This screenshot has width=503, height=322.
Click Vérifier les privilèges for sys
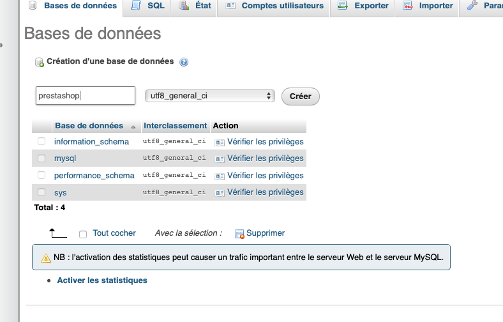coord(266,192)
